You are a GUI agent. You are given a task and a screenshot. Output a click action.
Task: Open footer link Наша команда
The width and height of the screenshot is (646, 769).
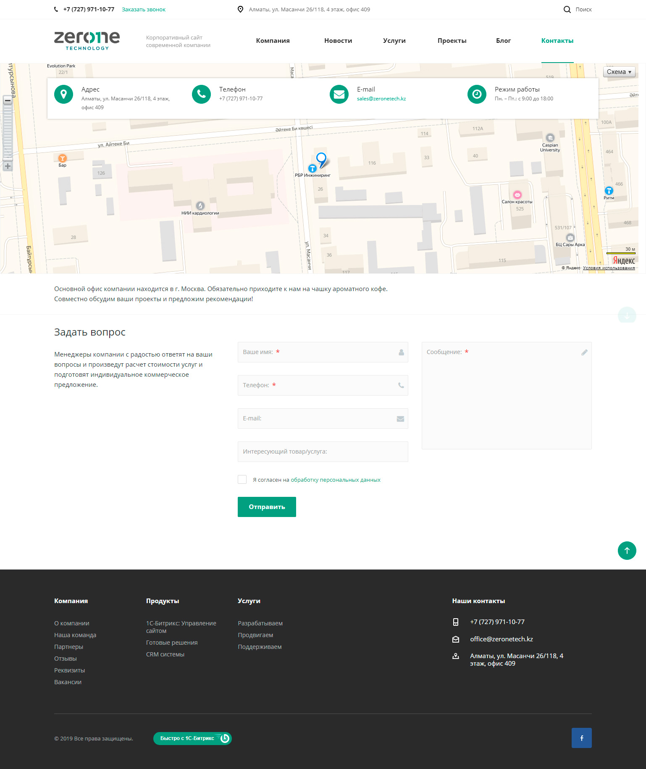[x=75, y=635]
